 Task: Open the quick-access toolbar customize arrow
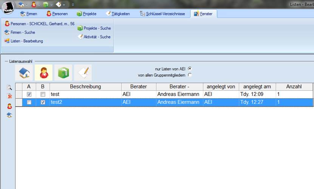(x=73, y=5)
